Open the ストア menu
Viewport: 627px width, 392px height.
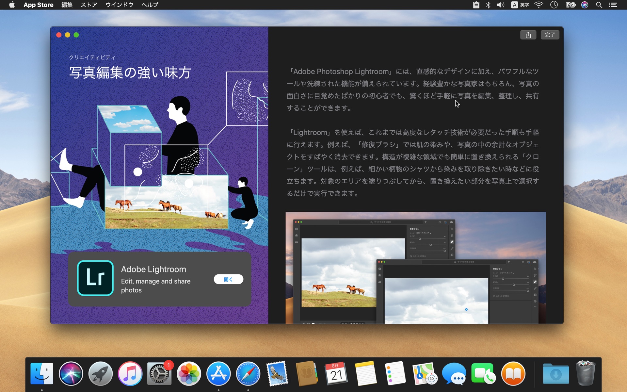[89, 5]
